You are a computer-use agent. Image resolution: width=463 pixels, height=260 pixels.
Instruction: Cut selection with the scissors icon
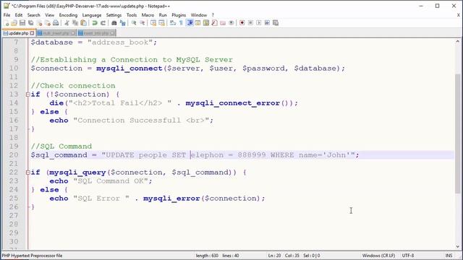click(x=67, y=23)
